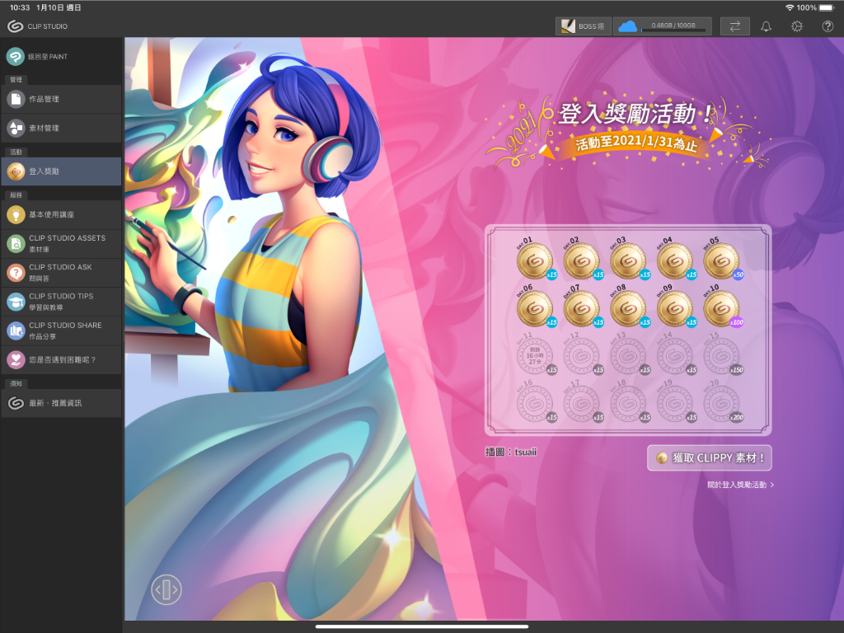Screen dimensions: 844x633
Task: Check the 0.48GB / 100GB storage bar
Action: tap(673, 26)
